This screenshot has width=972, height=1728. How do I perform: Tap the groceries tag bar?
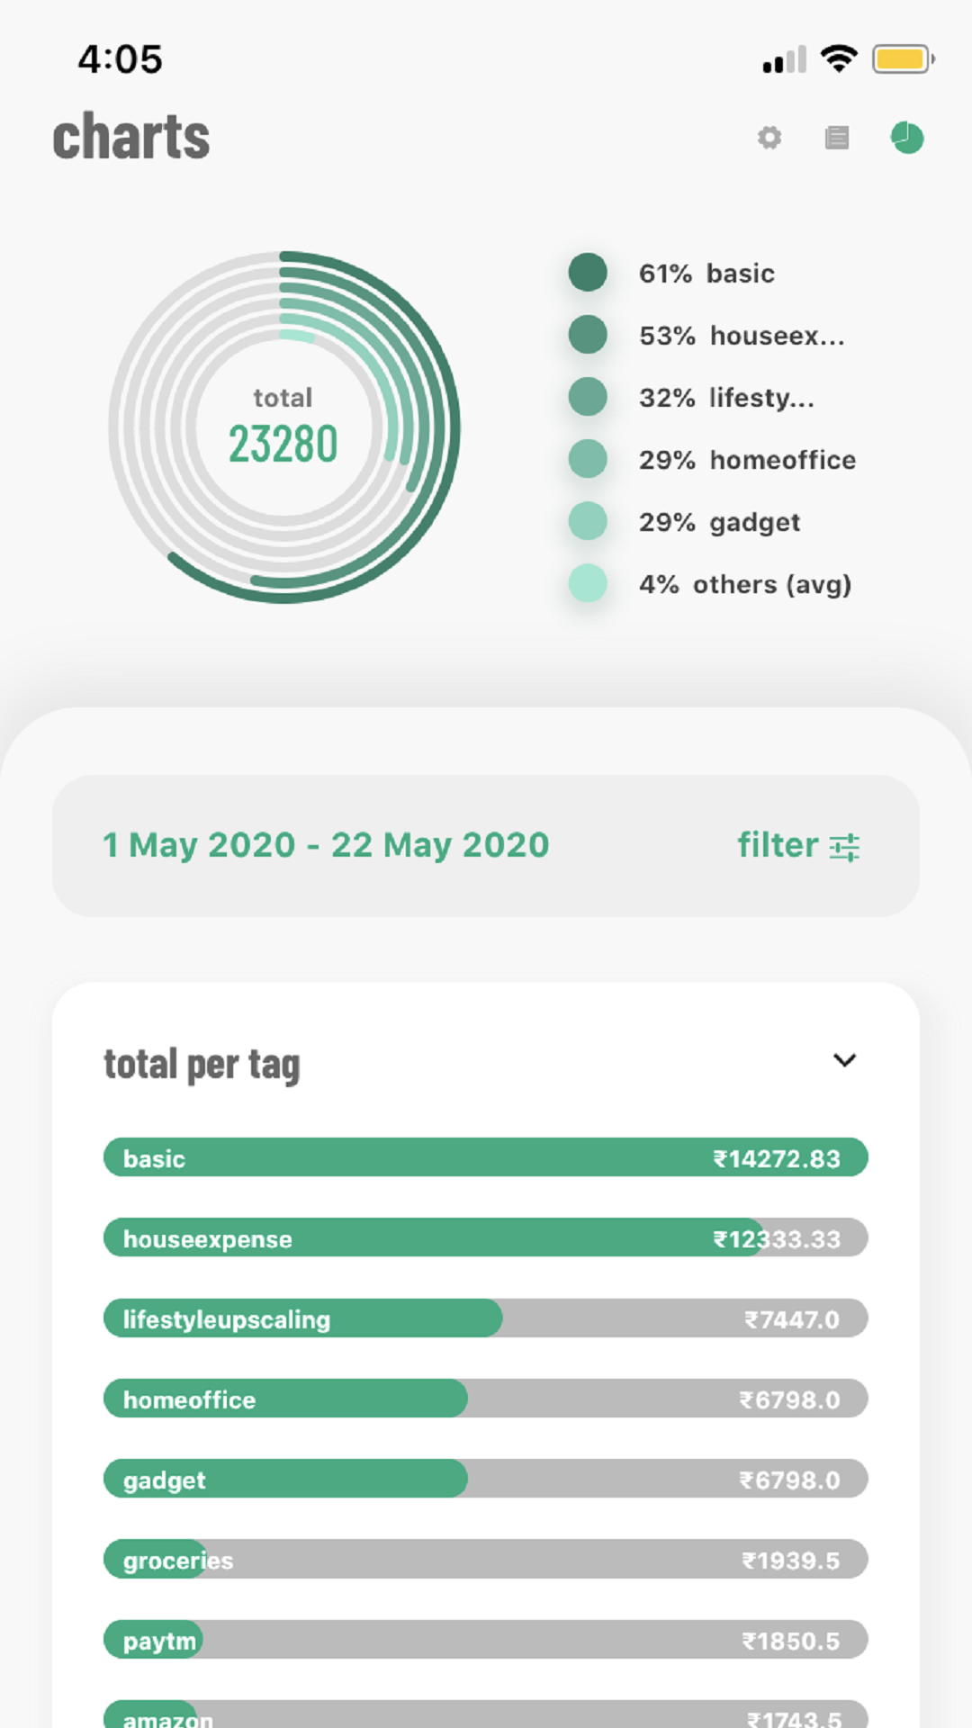(x=486, y=1560)
